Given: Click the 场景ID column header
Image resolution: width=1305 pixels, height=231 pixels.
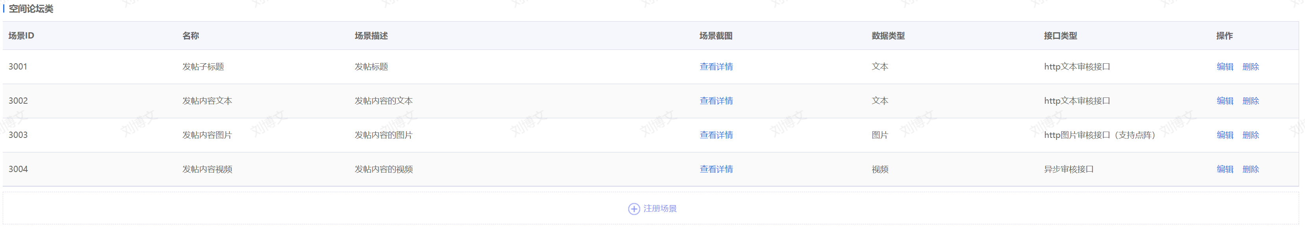Looking at the screenshot, I should click(x=21, y=36).
